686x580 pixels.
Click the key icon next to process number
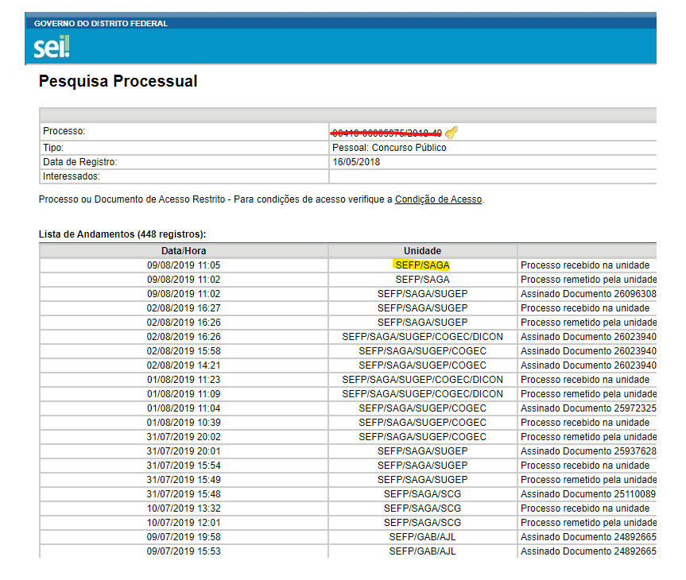pos(452,132)
